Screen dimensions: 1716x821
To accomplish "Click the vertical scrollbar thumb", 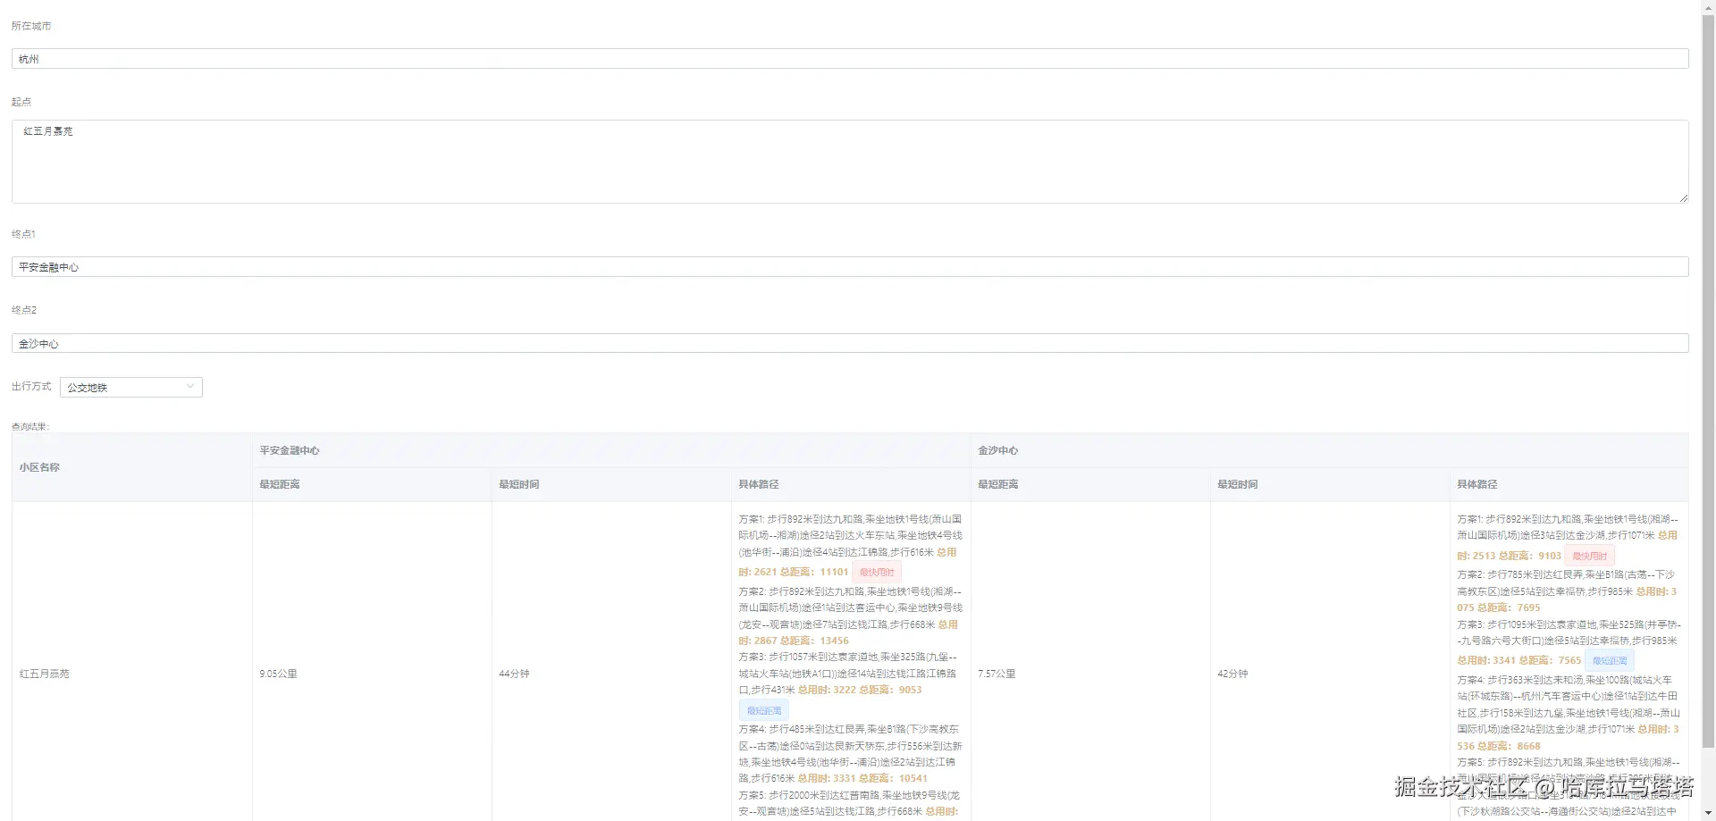I will coord(1708,380).
